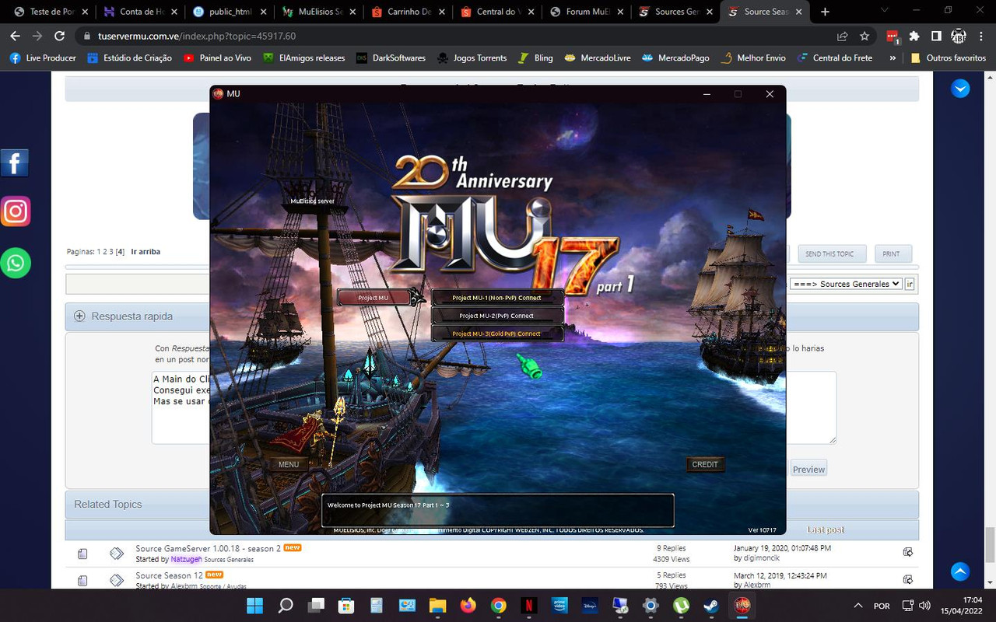This screenshot has height=622, width=996.
Task: Open Outros favoritos bookmarks folder
Action: [x=948, y=58]
